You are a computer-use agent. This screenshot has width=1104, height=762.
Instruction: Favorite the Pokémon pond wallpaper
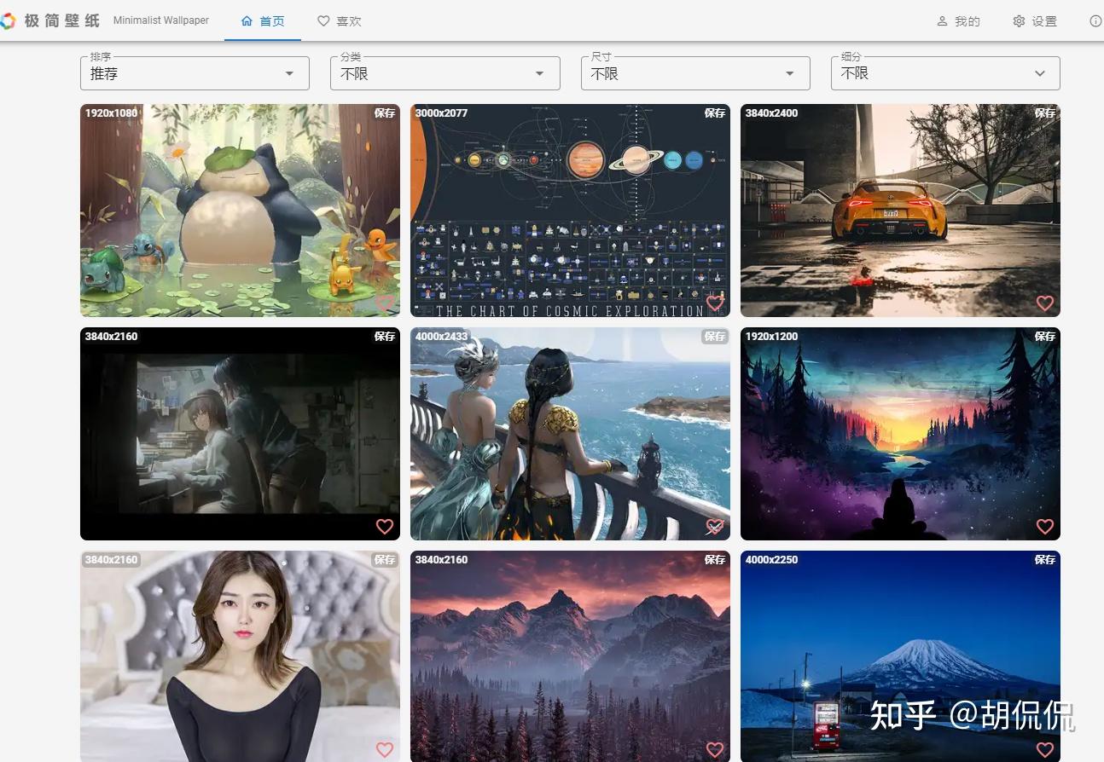point(384,303)
